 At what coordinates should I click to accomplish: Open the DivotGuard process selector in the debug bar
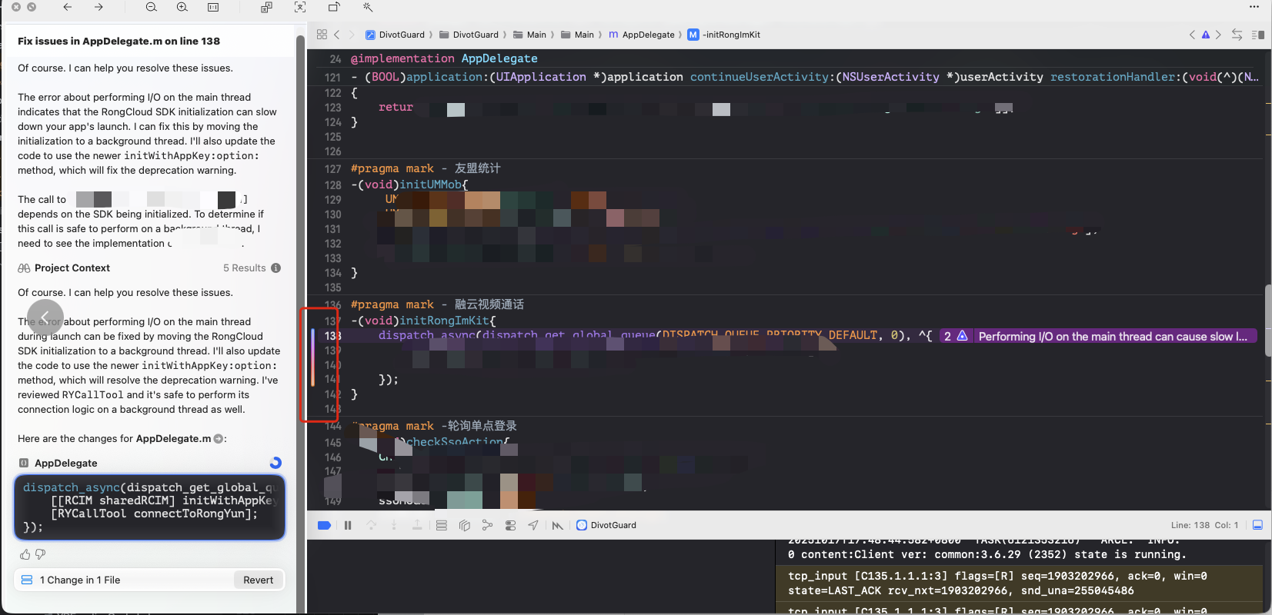[x=606, y=526]
